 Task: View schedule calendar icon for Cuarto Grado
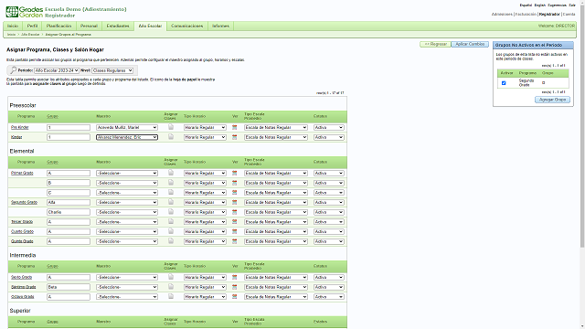[x=234, y=231]
